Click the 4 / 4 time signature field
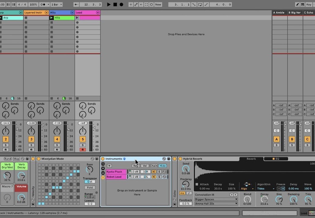 22,5
